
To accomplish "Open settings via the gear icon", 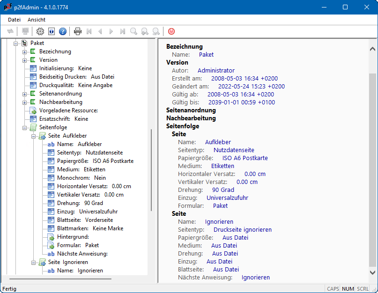I will click(40, 31).
